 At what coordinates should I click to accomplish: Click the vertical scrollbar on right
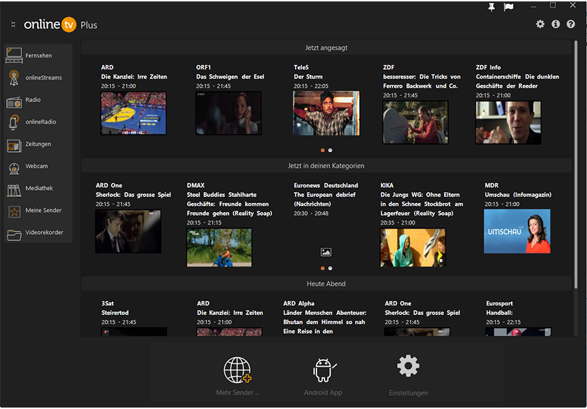point(576,165)
